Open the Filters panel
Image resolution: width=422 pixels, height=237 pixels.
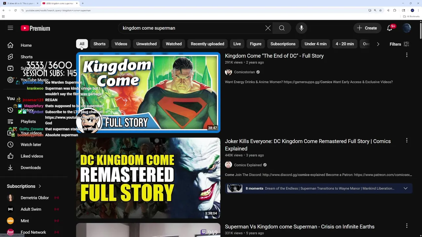click(399, 44)
